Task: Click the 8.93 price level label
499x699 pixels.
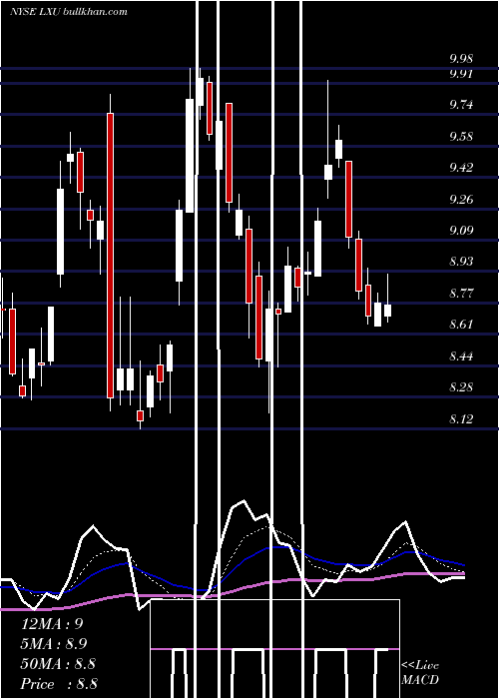Action: point(461,262)
